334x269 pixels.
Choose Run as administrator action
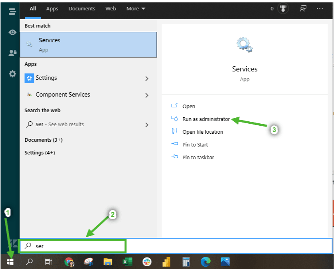click(x=206, y=119)
